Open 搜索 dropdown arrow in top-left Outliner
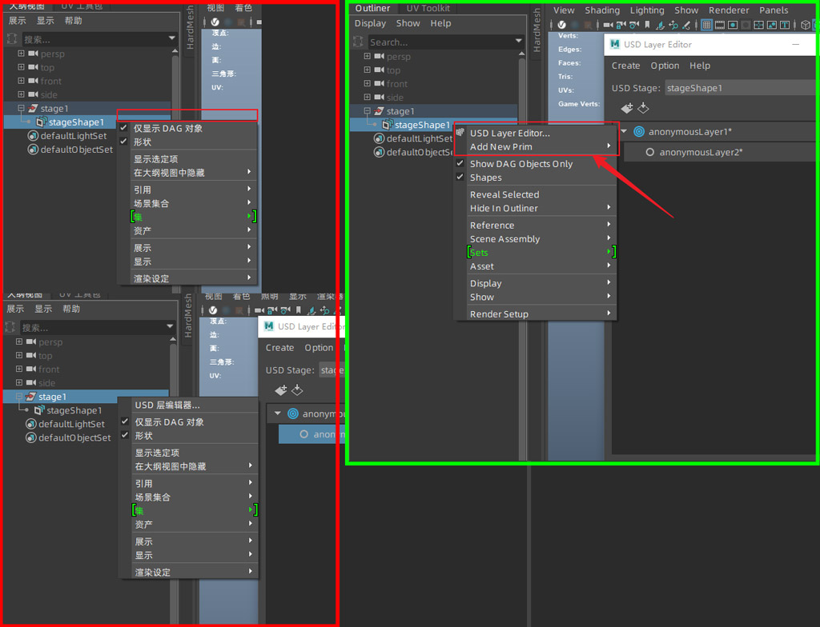 (x=172, y=38)
